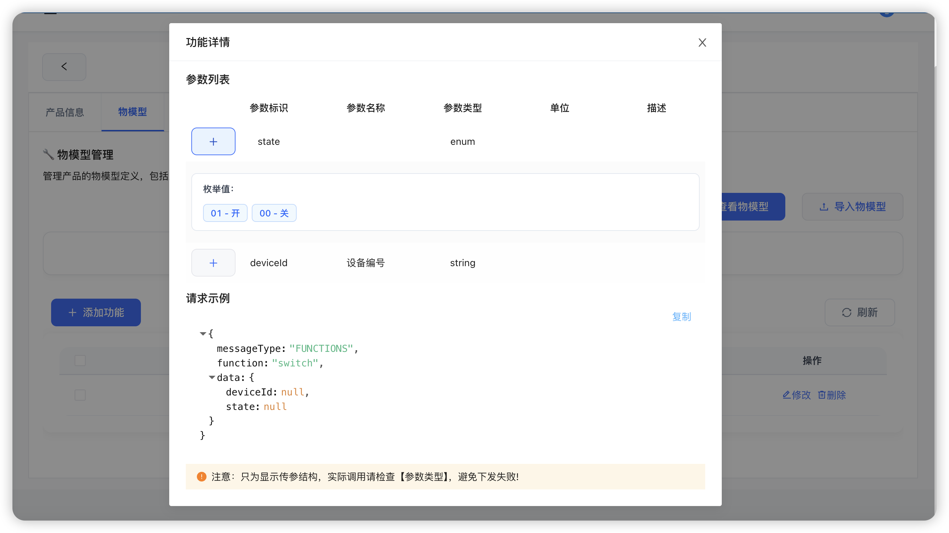Click the back arrow navigation icon
This screenshot has width=949, height=533.
[x=64, y=67]
